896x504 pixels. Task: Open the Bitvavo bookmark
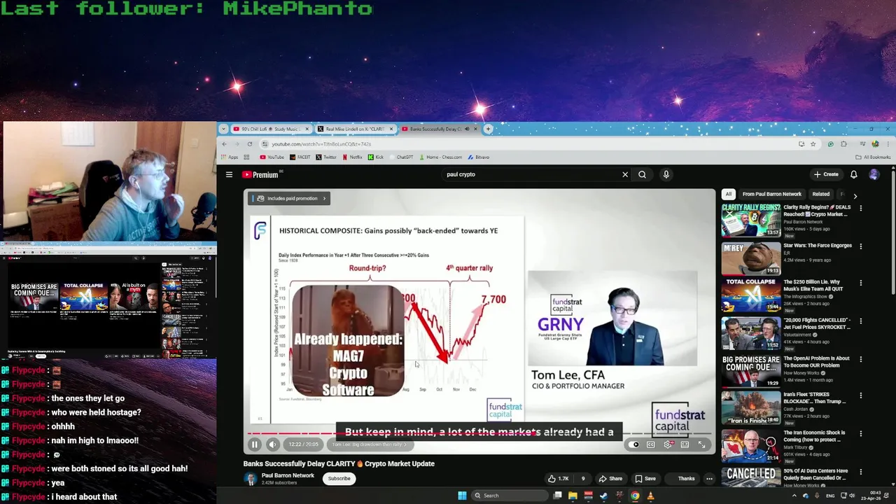[x=479, y=157]
